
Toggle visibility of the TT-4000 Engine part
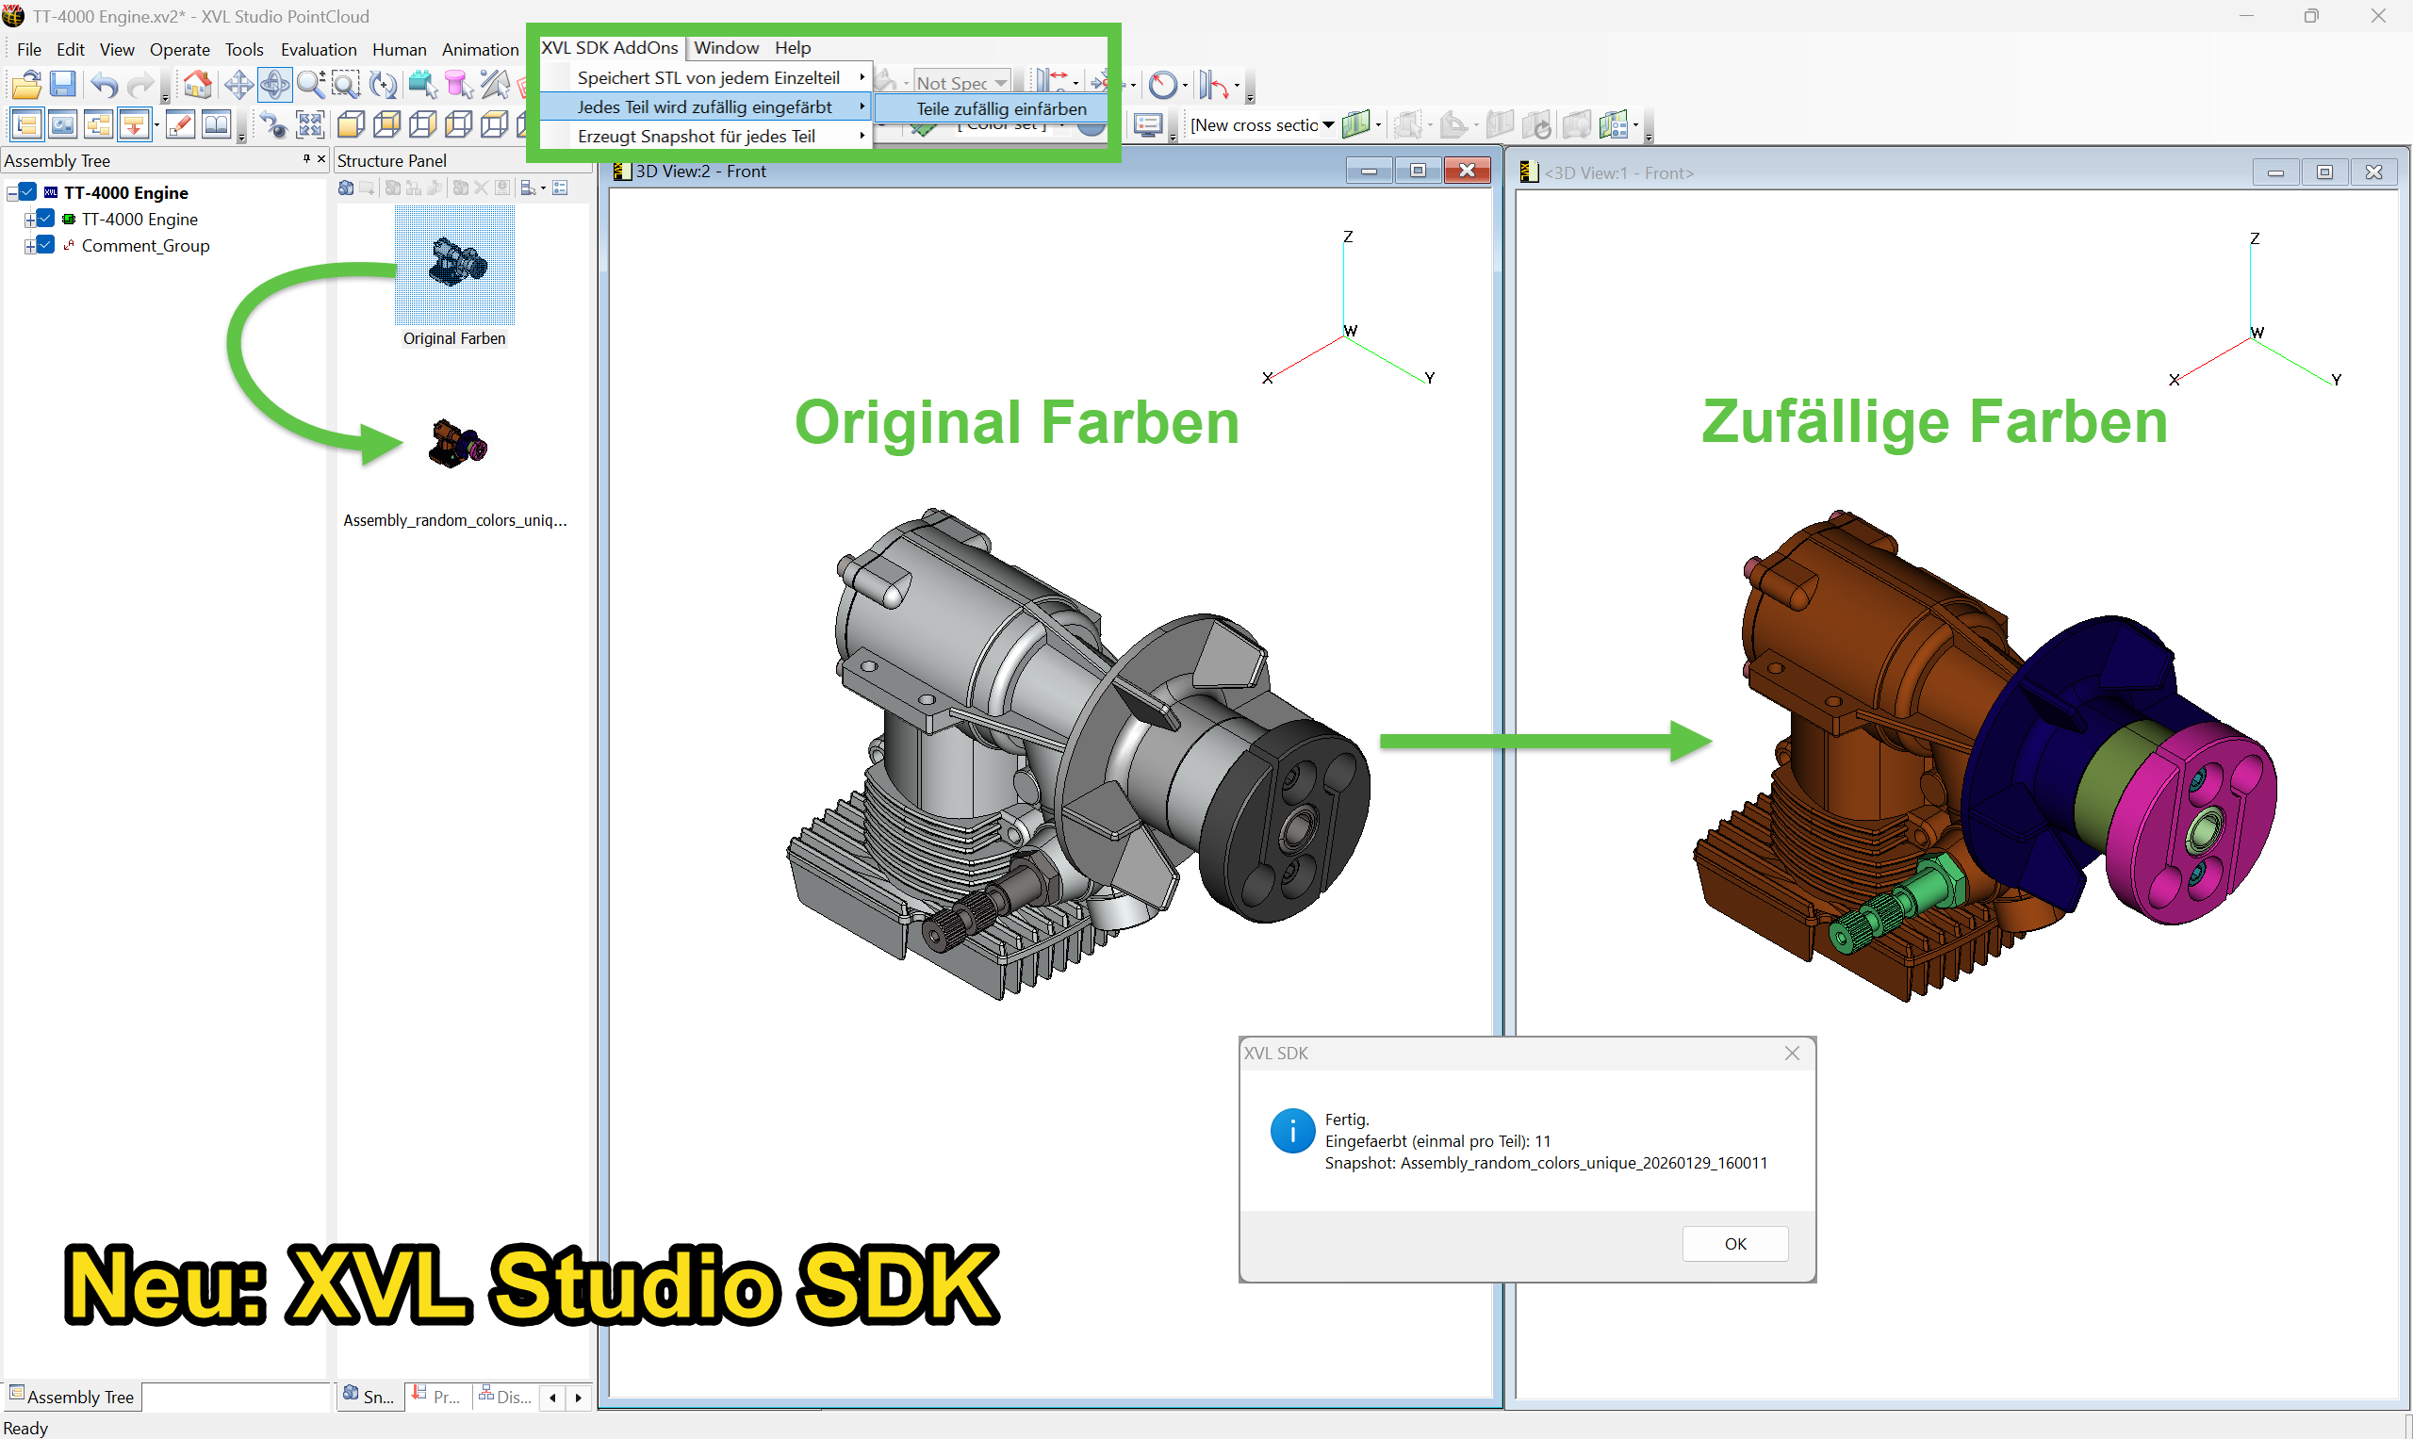point(44,219)
